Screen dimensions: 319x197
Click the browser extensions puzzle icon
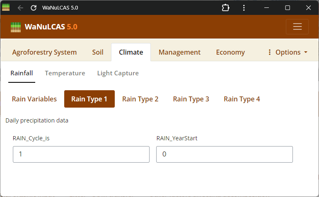coord(226,8)
